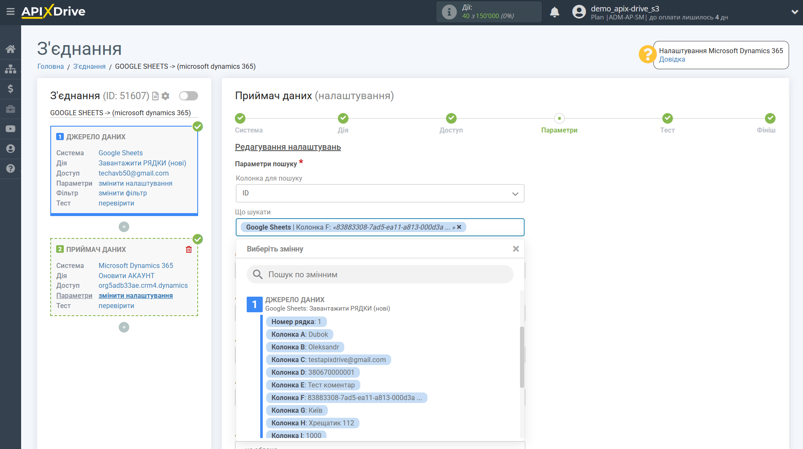Click the Редагування налаштувань heading link
Viewport: 803px width, 449px height.
[288, 147]
